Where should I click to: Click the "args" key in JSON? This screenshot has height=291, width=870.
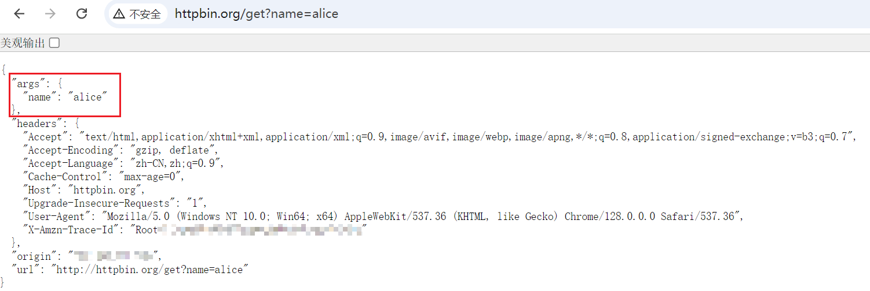coord(27,84)
